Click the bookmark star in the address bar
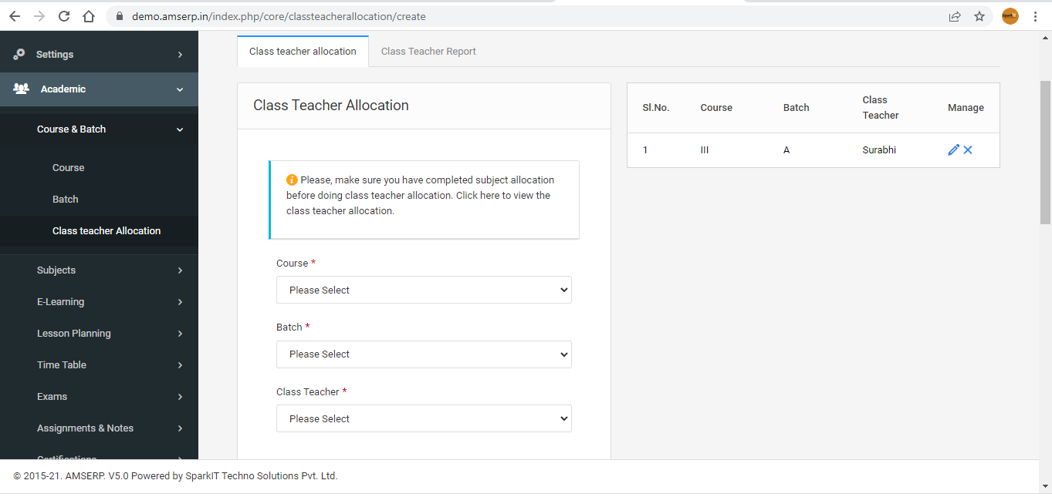Screen dimensions: 1052x497 coord(979,15)
